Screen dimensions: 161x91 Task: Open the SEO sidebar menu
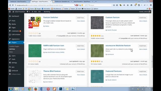click(13, 67)
